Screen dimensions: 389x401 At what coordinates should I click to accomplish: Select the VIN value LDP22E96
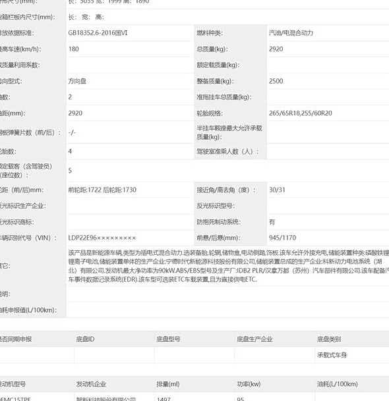tap(102, 238)
